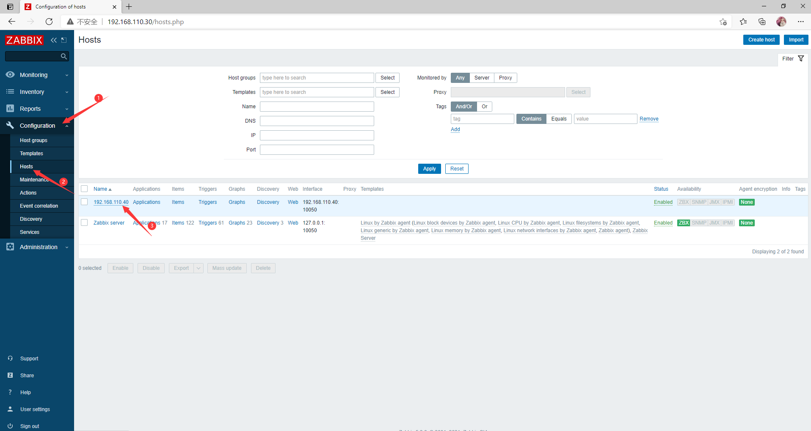Click the Create host button

click(761, 40)
